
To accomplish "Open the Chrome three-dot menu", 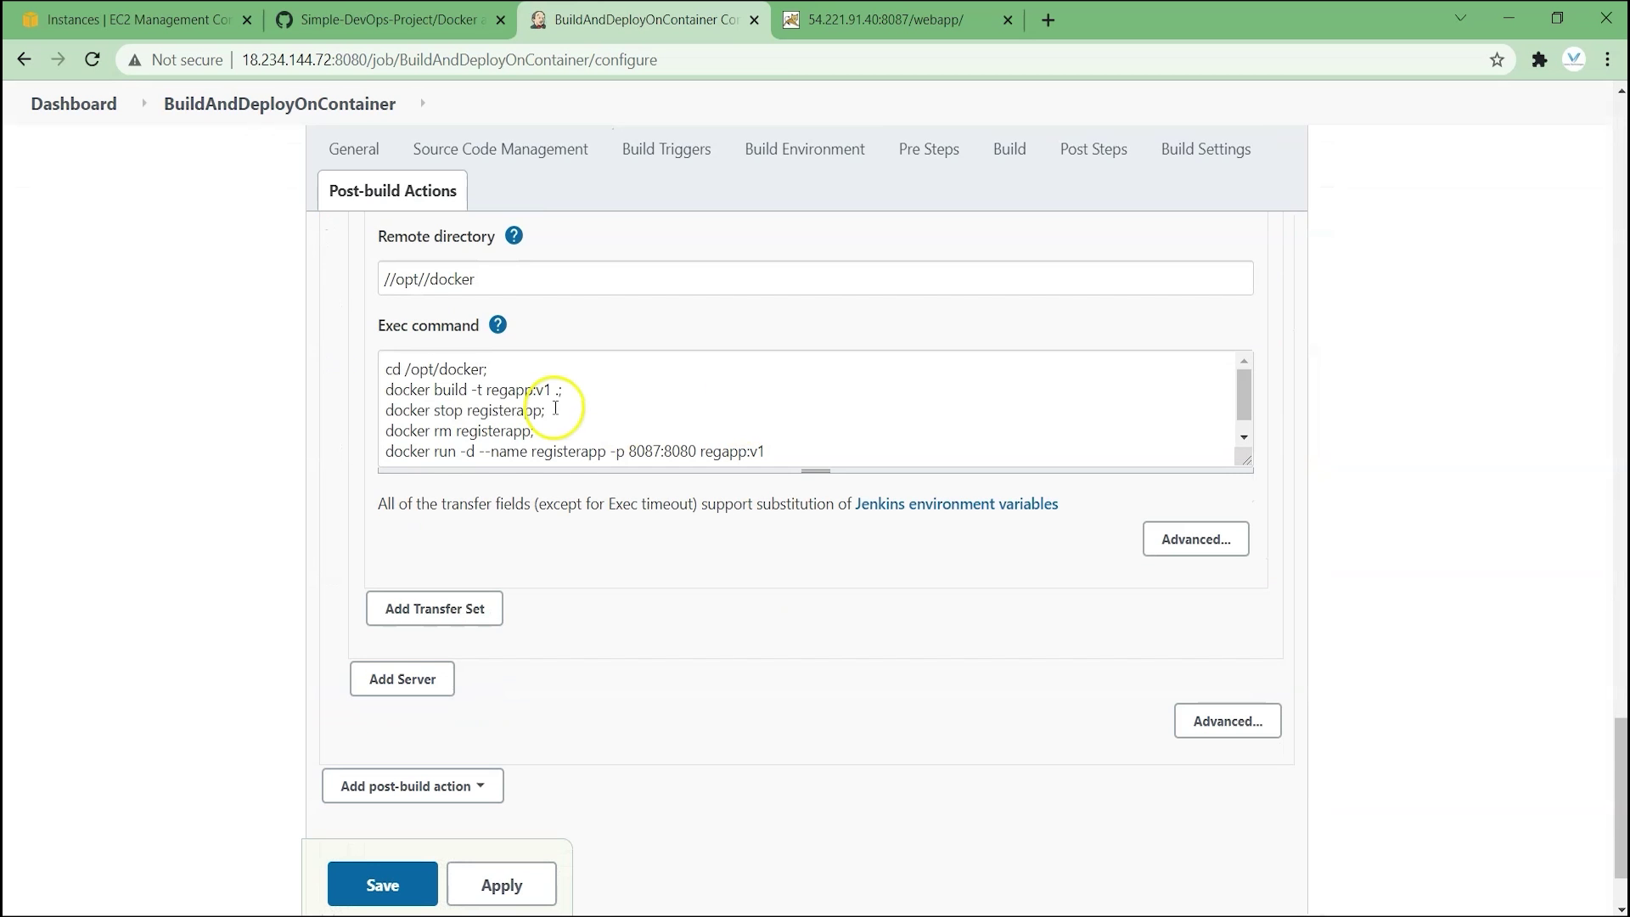I will pyautogui.click(x=1608, y=59).
